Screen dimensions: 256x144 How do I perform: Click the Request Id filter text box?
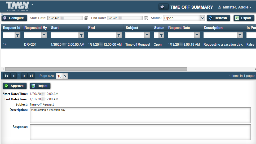(9, 35)
